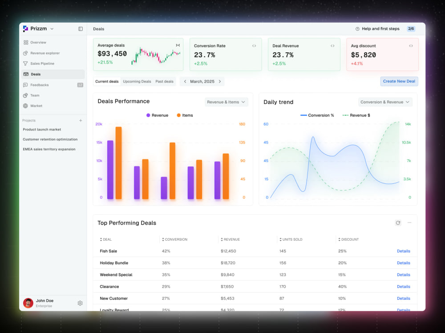445x333 pixels.
Task: Click the Holiday Bundle revenue $18,720
Action: click(x=228, y=263)
